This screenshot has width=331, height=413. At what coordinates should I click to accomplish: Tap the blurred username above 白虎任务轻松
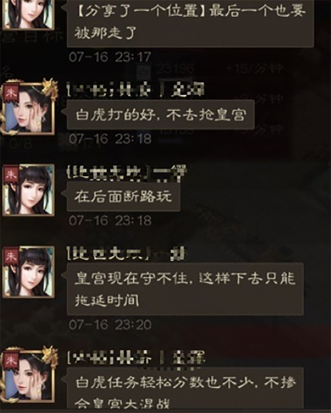pos(136,358)
